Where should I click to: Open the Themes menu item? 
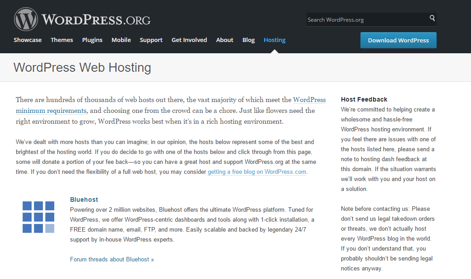[x=62, y=40]
